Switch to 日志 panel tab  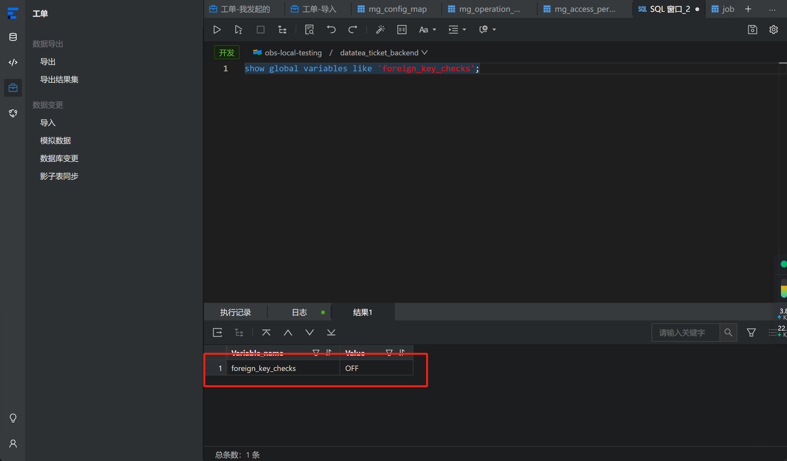click(299, 312)
